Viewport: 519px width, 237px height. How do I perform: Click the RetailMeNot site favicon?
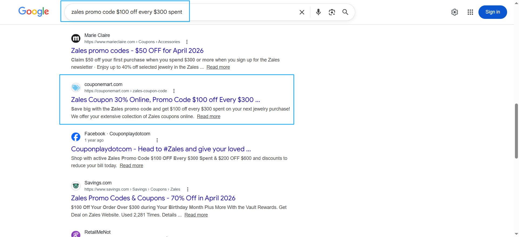(76, 234)
